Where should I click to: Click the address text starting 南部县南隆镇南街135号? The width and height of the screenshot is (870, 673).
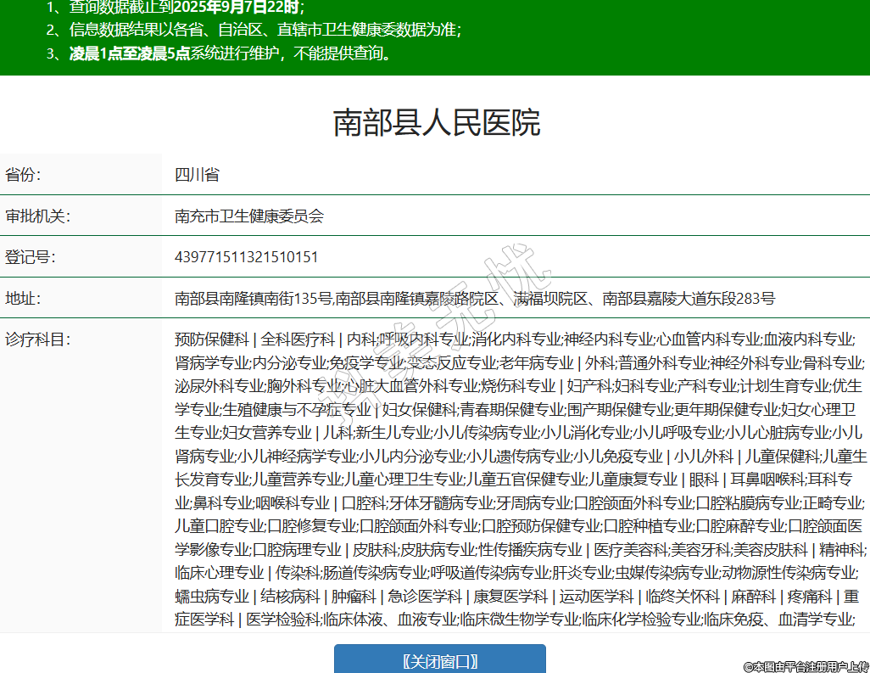pos(474,298)
